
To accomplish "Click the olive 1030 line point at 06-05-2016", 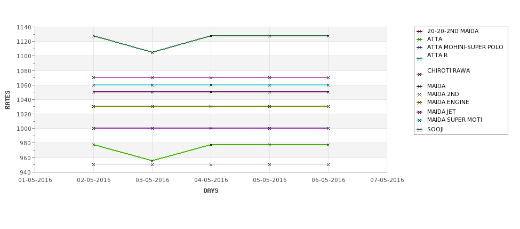I will coord(329,106).
